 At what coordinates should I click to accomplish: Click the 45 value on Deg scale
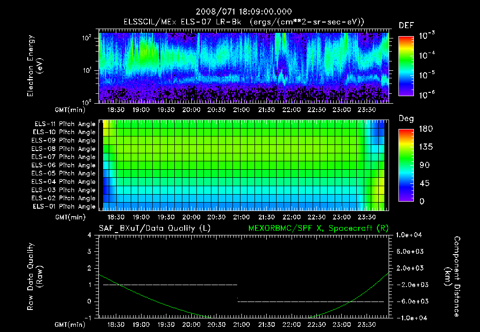point(426,183)
